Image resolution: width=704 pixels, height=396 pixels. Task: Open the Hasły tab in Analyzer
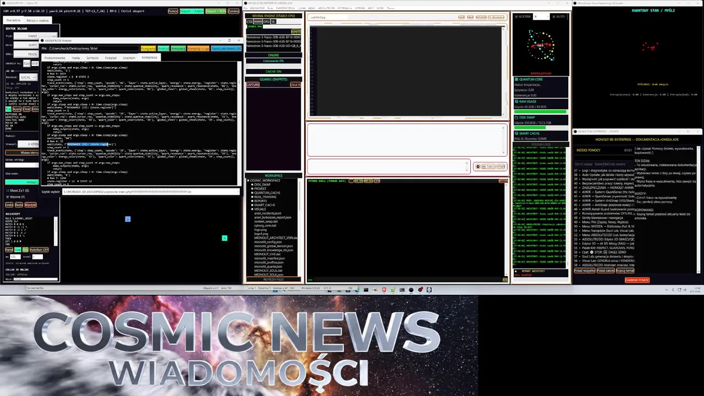tap(76, 58)
